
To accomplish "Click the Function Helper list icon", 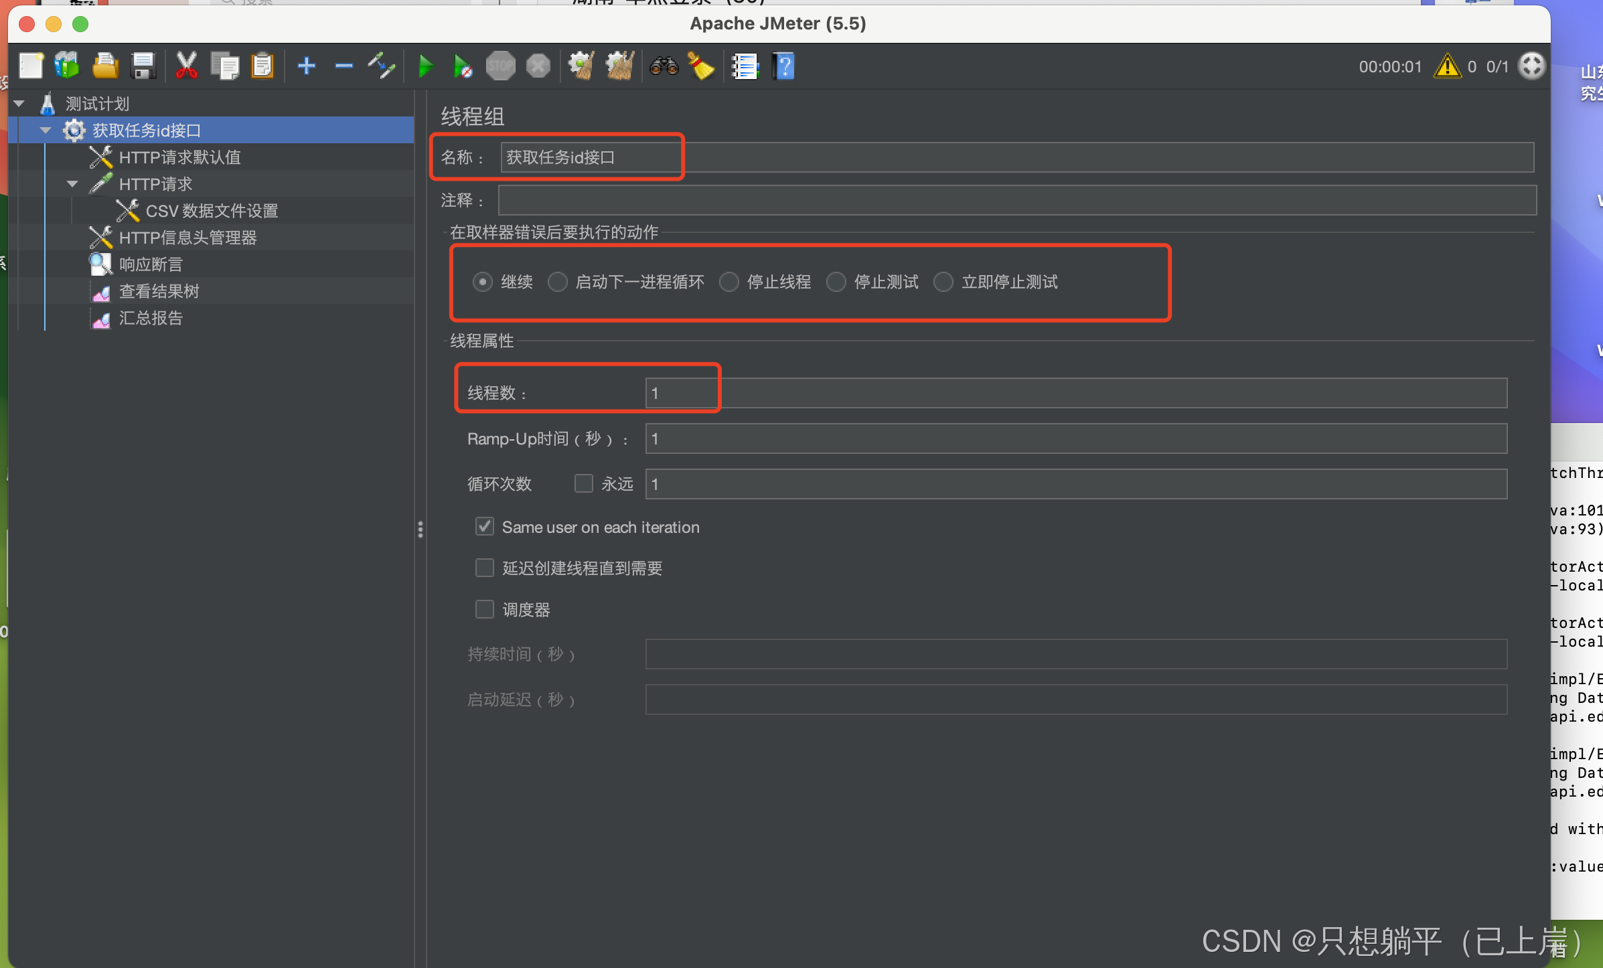I will coord(745,66).
